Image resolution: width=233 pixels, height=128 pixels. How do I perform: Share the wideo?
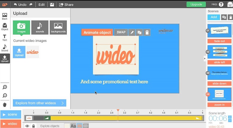pyautogui.click(x=66, y=5)
